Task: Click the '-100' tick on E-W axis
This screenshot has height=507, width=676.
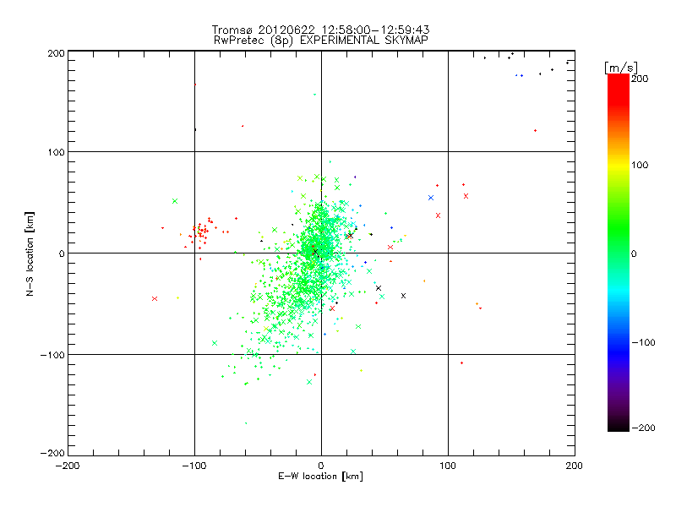Action: [194, 466]
